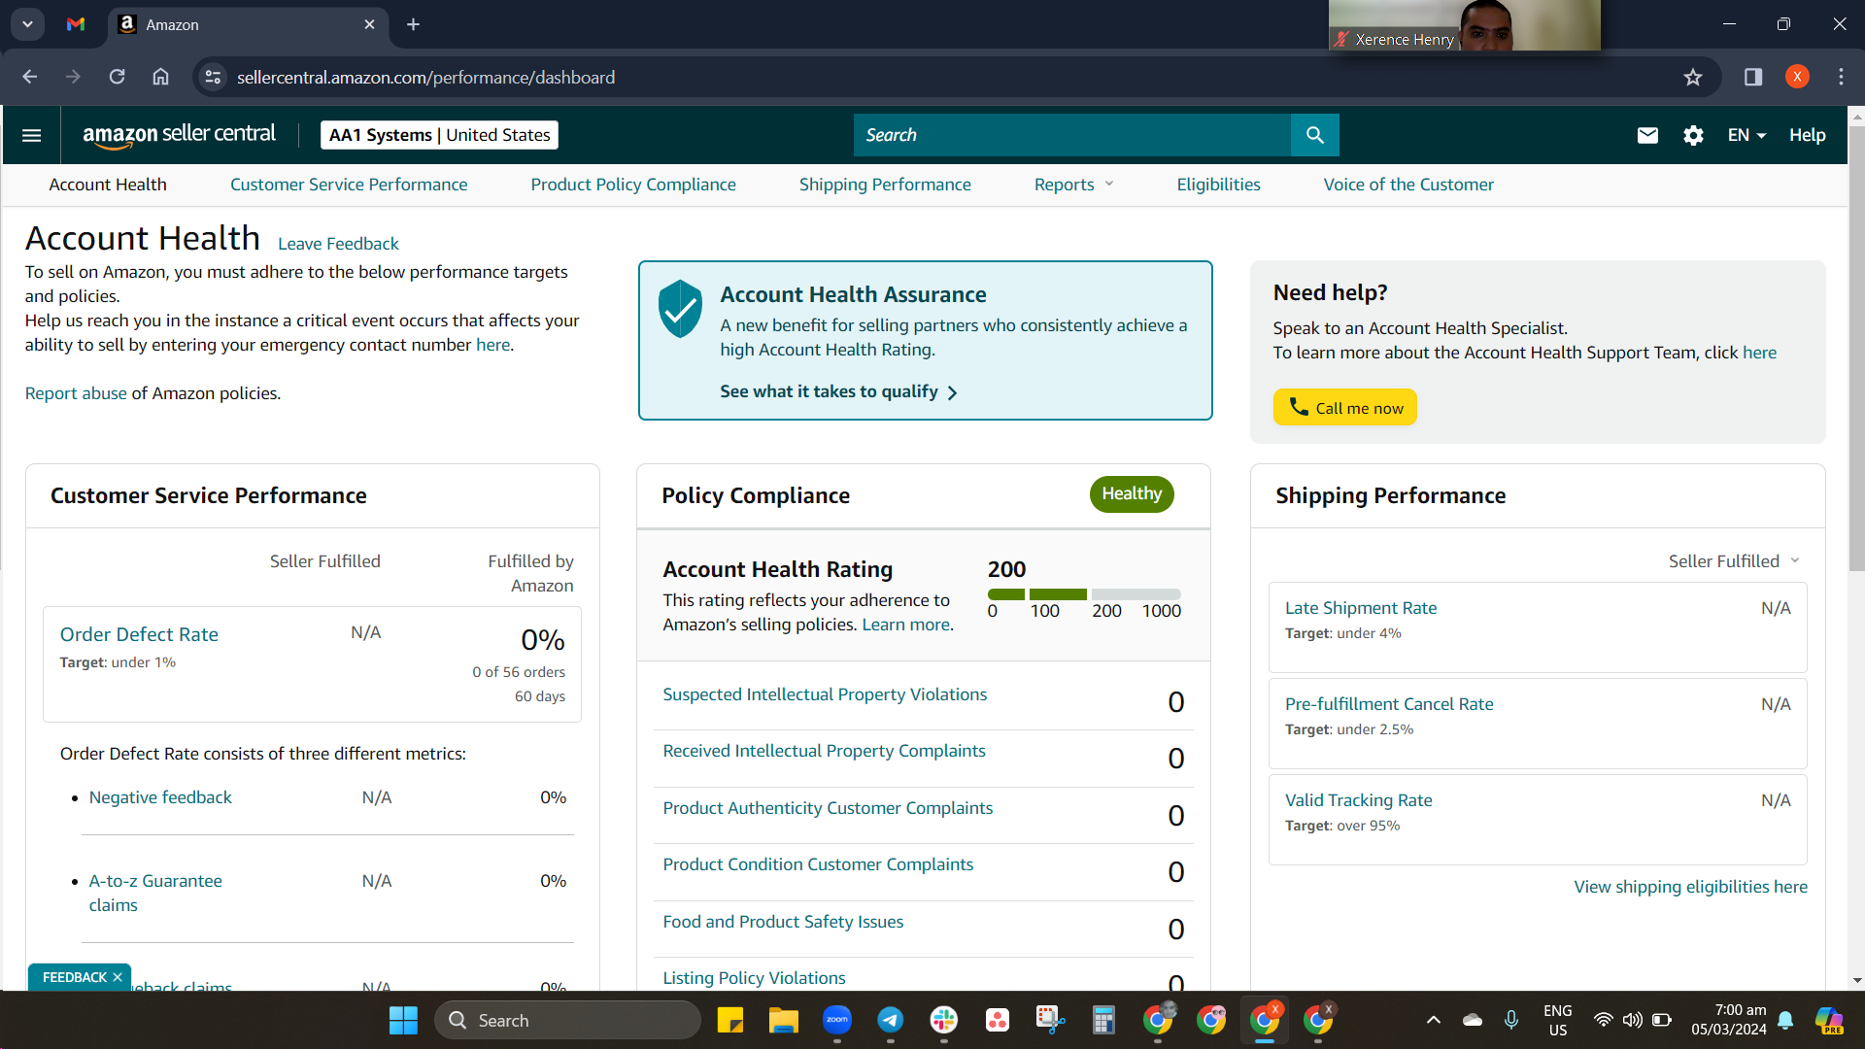Open Suspected Intellectual Property Violations

pos(825,694)
